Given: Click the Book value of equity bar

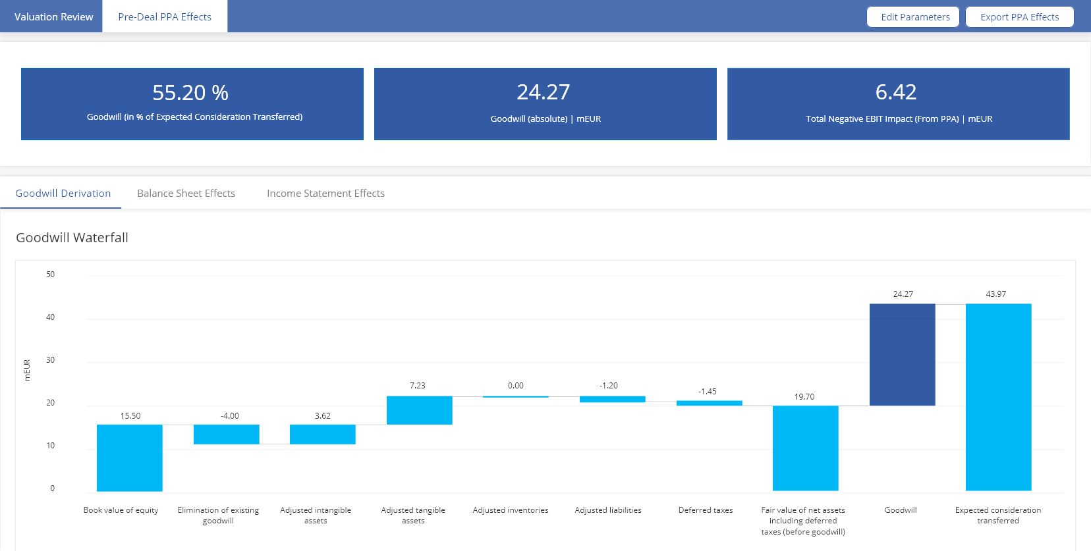Looking at the screenshot, I should [130, 458].
